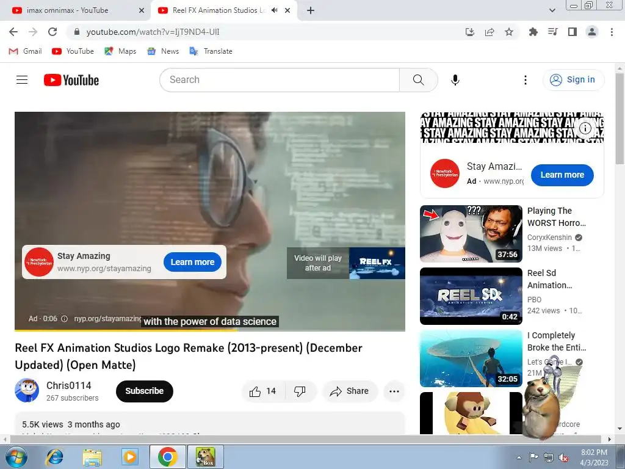Click Learn more on video ad overlay
625x469 pixels.
[x=192, y=262]
